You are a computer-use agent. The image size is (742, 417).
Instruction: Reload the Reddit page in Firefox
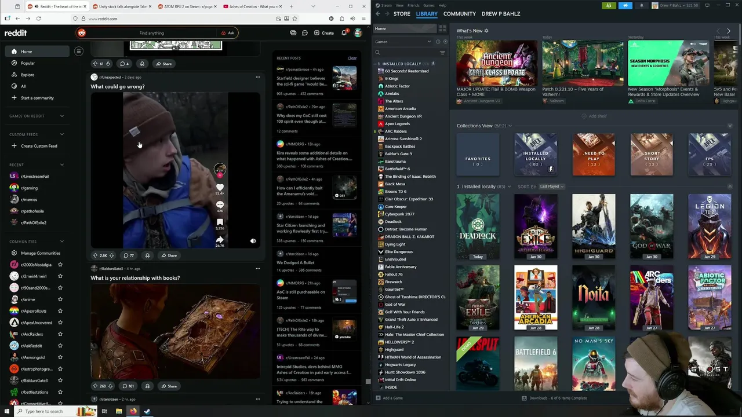pyautogui.click(x=38, y=19)
